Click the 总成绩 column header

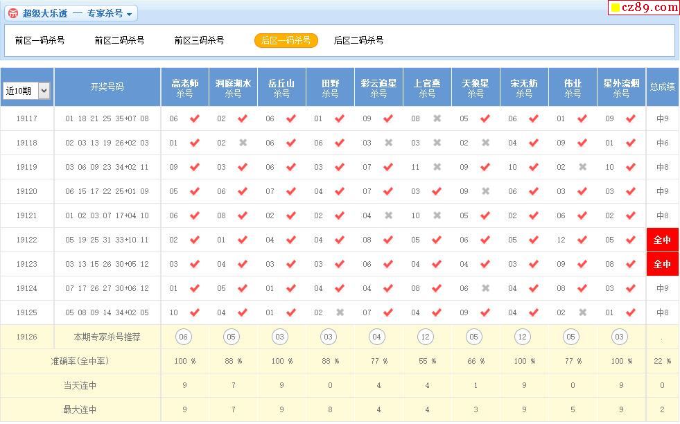(x=663, y=87)
